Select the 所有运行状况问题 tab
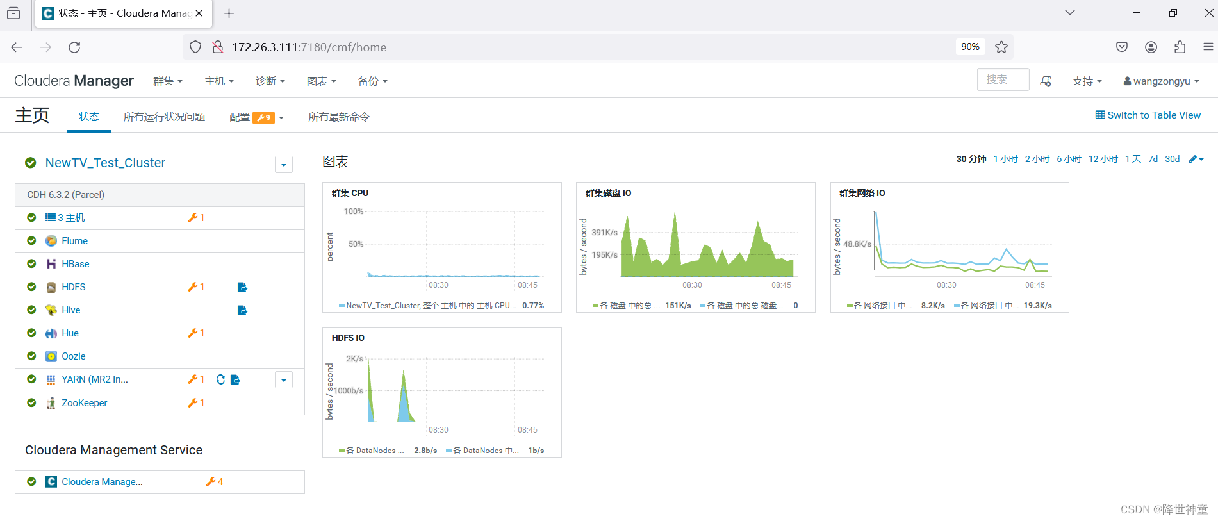The image size is (1218, 521). [164, 117]
